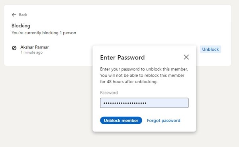This screenshot has height=147, width=239.
Task: Click the You will not be able to reblock line
Action: pyautogui.click(x=142, y=75)
